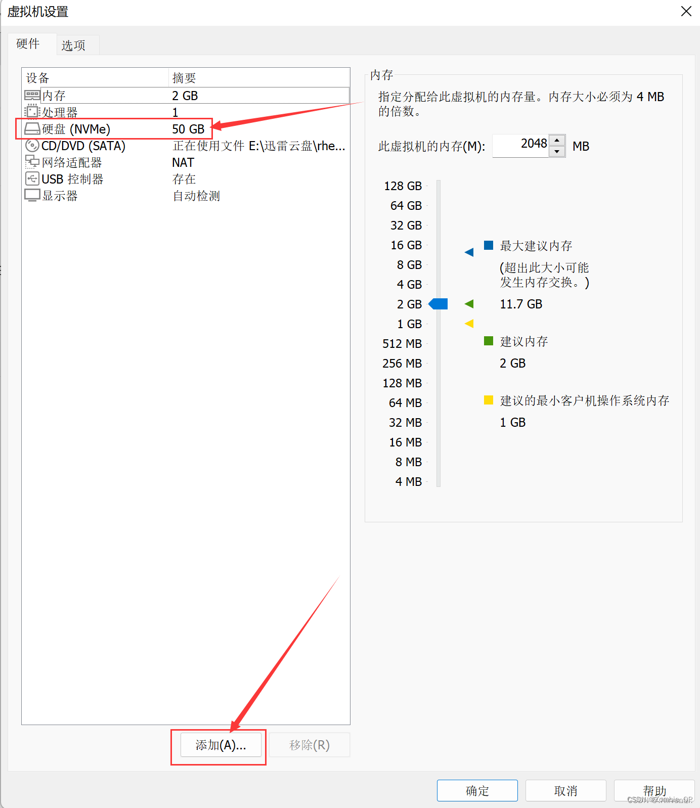
Task: Click the processor (处理器) chip icon
Action: (32, 112)
